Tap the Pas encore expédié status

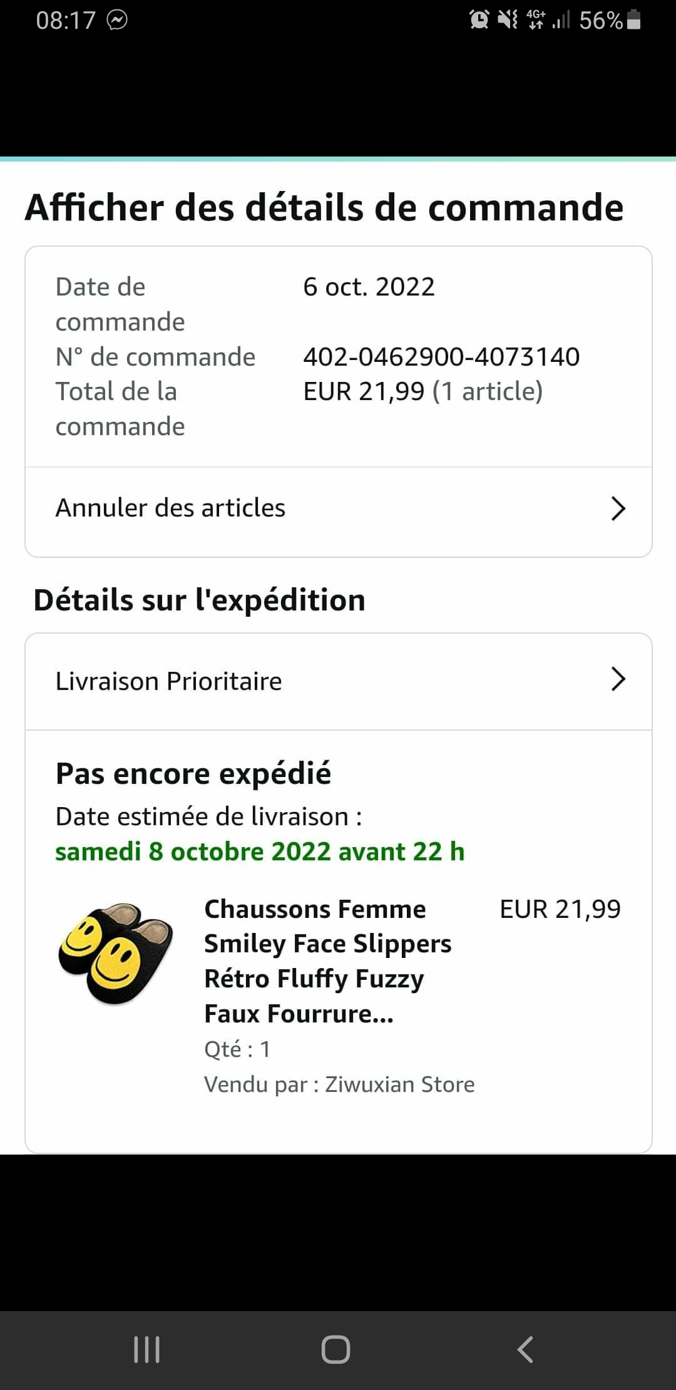tap(193, 773)
